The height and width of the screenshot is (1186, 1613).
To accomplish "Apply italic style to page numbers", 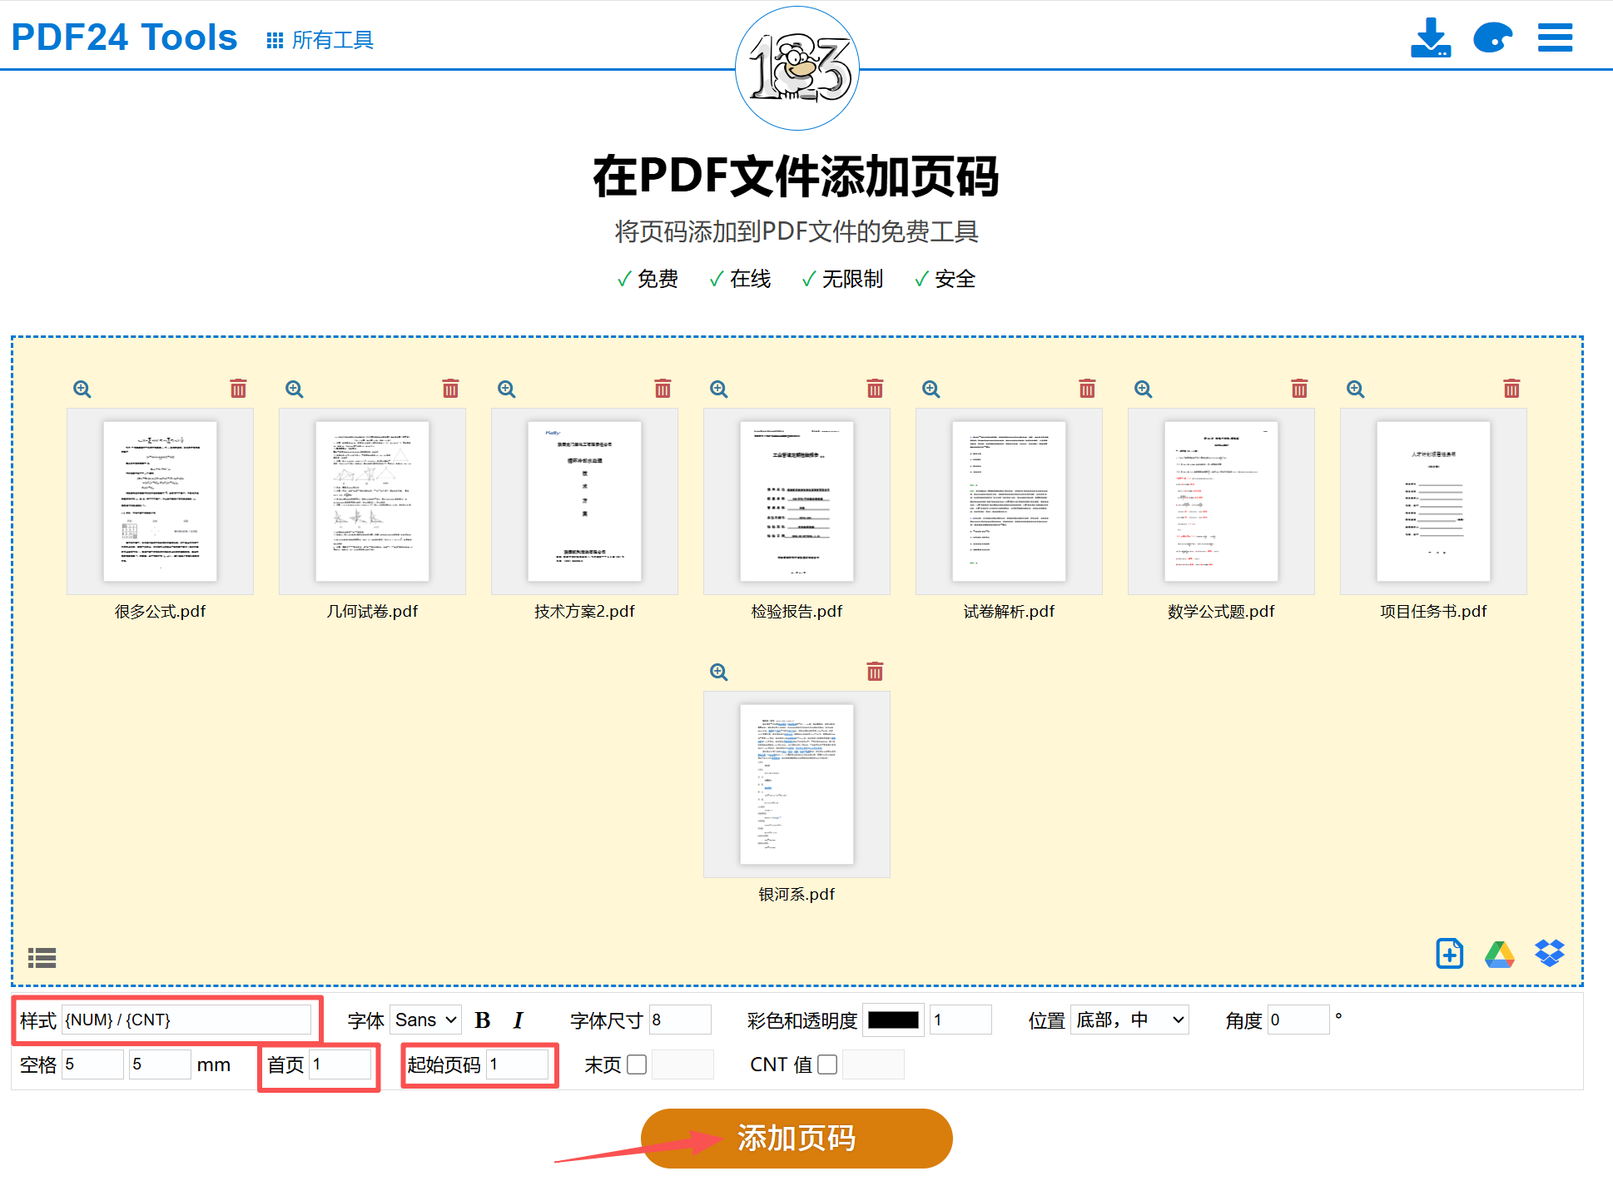I will click(x=518, y=1020).
